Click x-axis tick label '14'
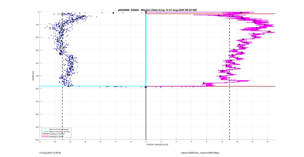The height and width of the screenshot is (157, 304). pyautogui.click(x=252, y=142)
